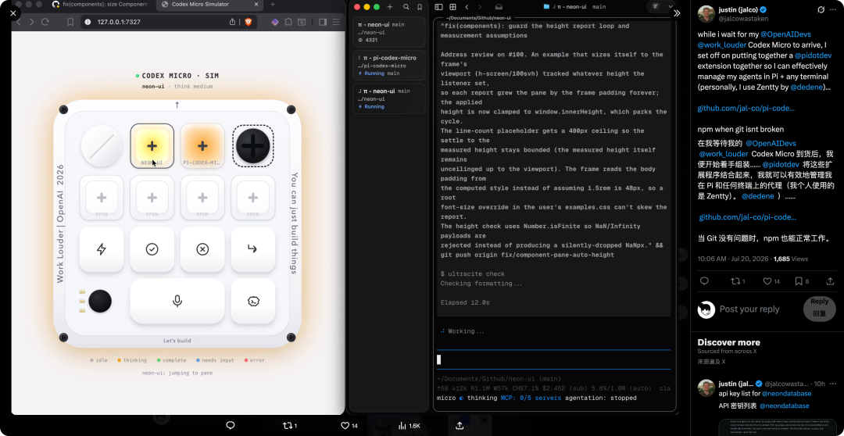Screen dimensions: 844x436
Task: Click the browser bookmark icon
Action: [x=70, y=22]
